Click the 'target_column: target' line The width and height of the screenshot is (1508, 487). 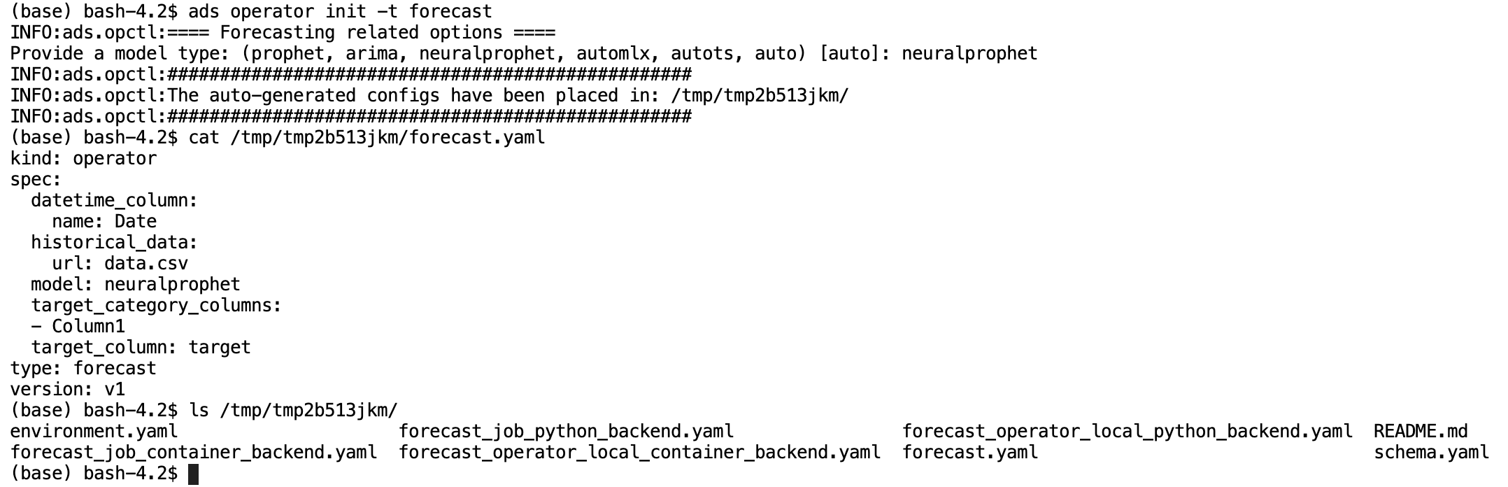[x=141, y=348]
